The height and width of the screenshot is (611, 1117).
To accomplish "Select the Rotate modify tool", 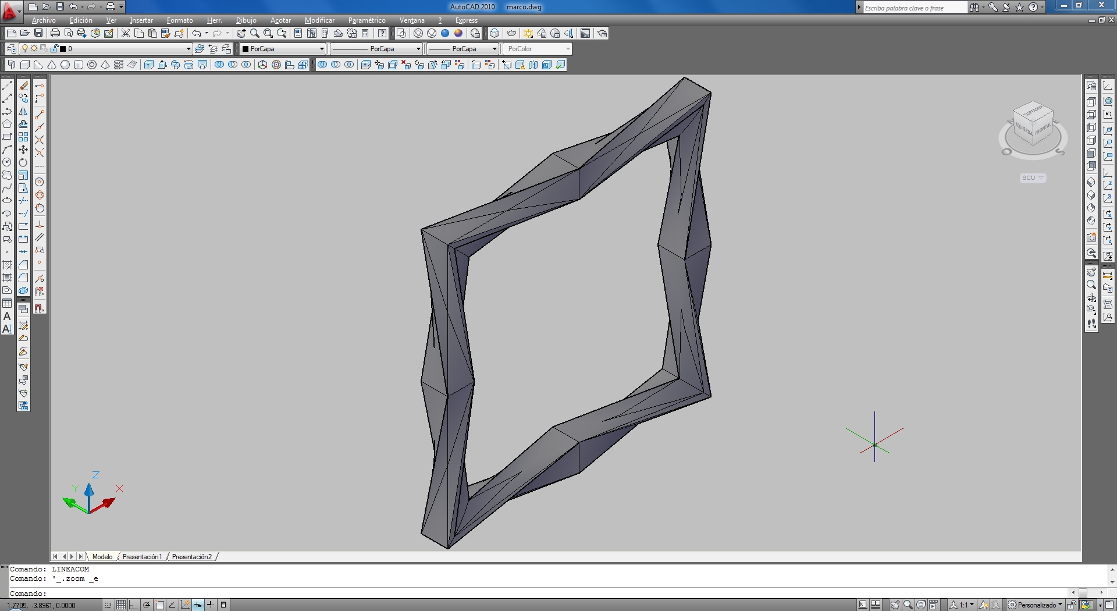I will coord(23,162).
